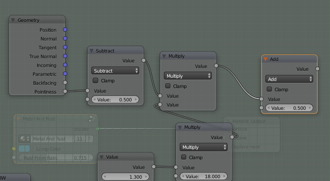Screen dimensions: 330x181
Task: Click the Subtract node's Value output socket
Action: tap(143, 60)
